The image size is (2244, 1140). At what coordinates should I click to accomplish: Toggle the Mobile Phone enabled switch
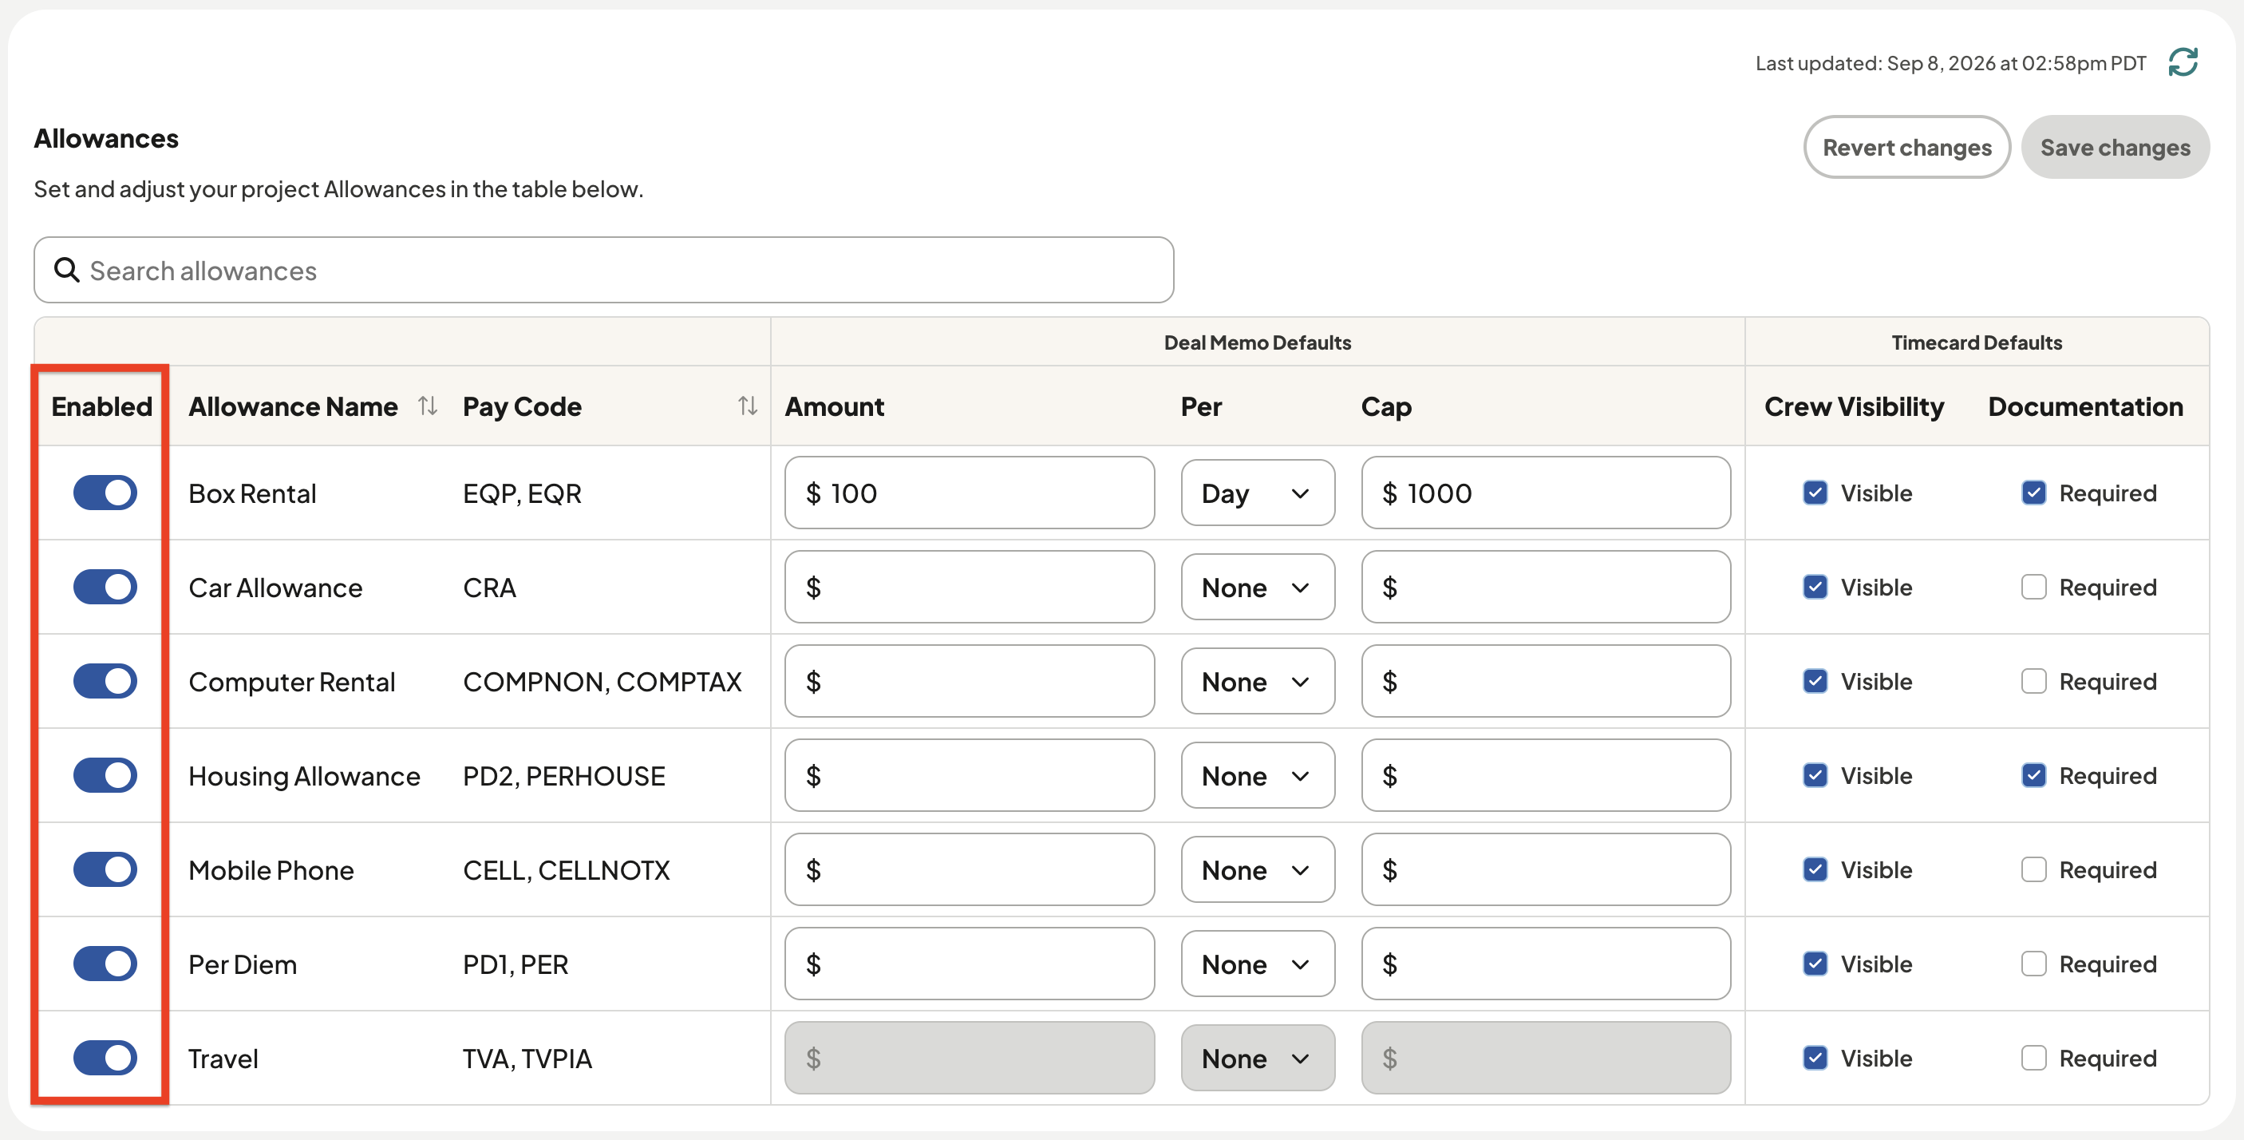pyautogui.click(x=105, y=869)
